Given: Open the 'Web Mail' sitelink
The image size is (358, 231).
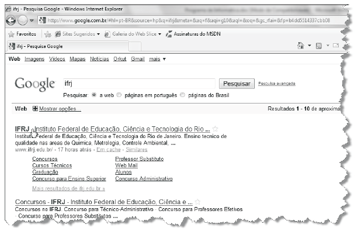Looking at the screenshot, I should (127, 166).
